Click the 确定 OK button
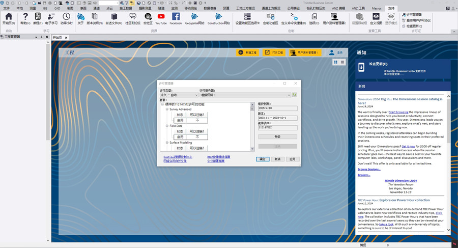Screen dimensions: 458x248 [x=263, y=159]
